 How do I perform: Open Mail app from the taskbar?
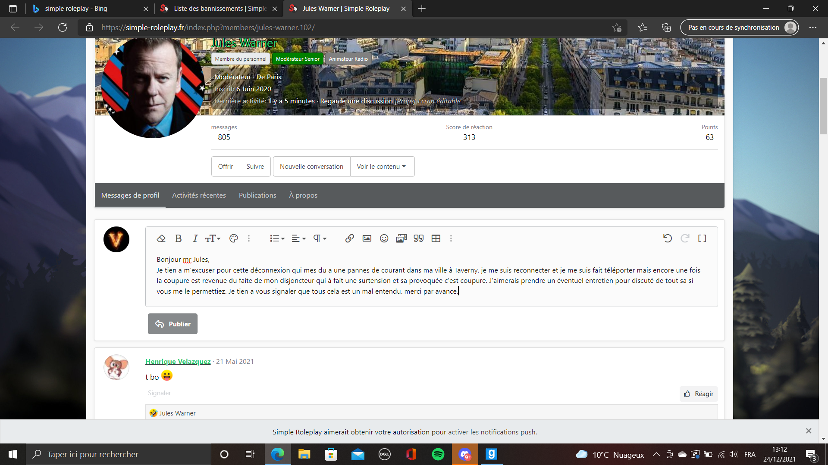[358, 454]
